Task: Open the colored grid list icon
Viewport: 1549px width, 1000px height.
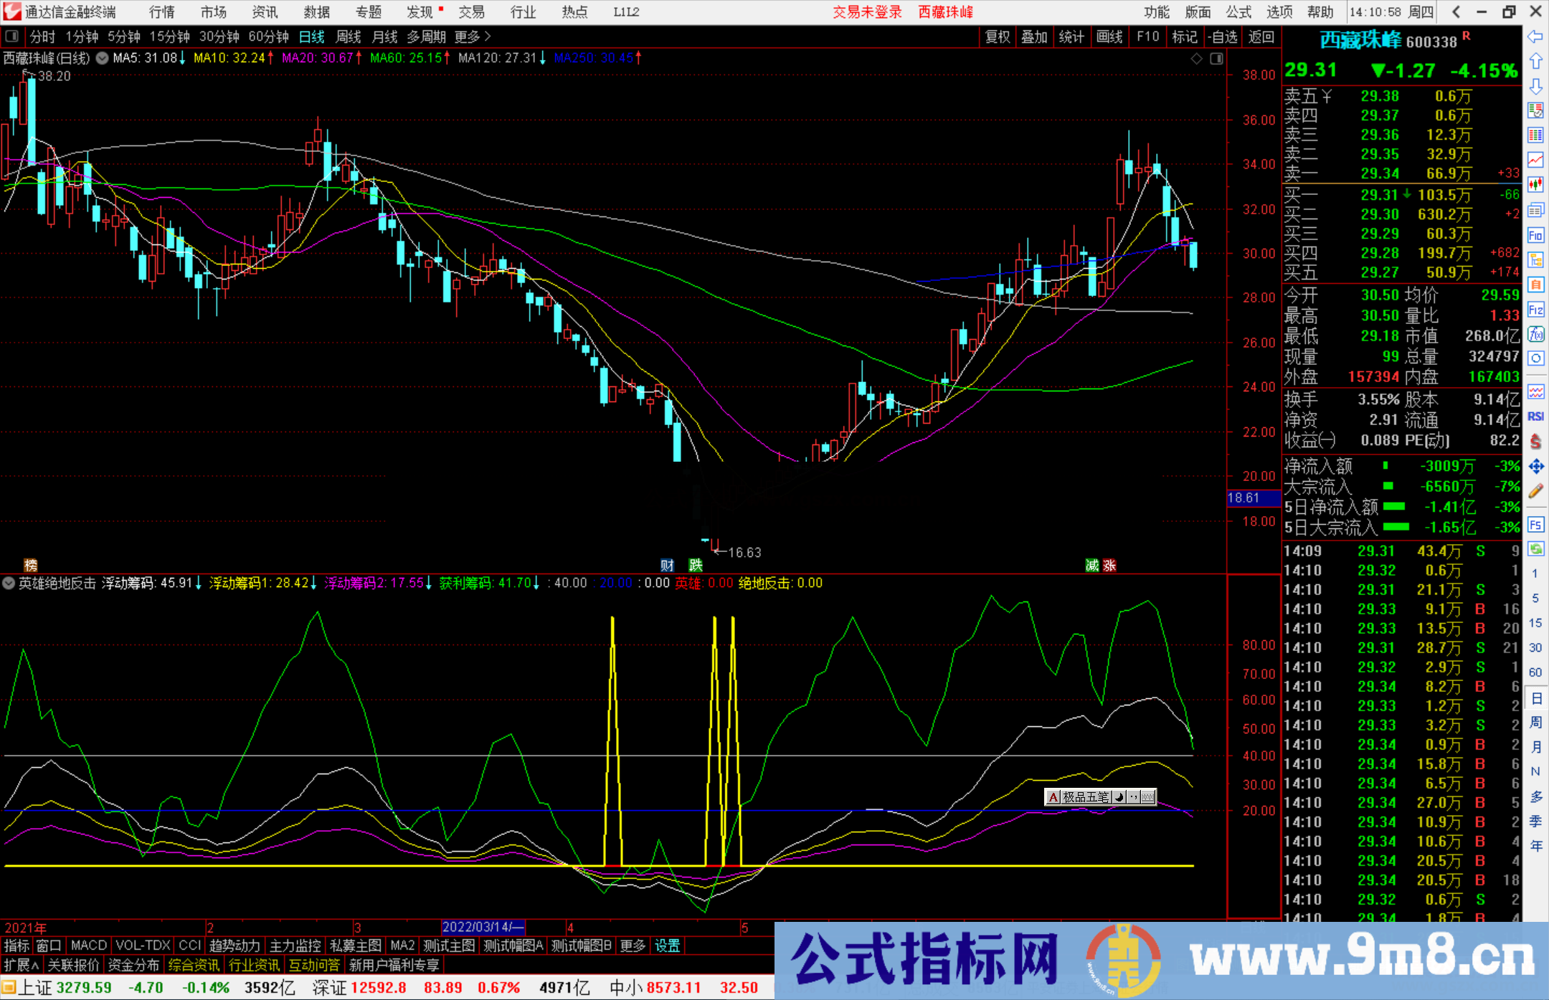Action: [1535, 135]
